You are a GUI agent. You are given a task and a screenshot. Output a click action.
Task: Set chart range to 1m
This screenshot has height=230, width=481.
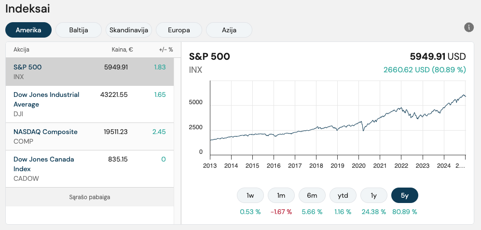[281, 195]
